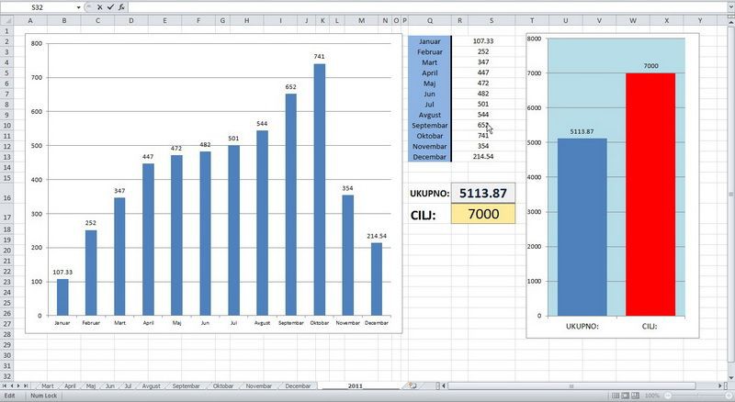This screenshot has height=402, width=735.
Task: Go to the next sheet tab arrow
Action: point(18,385)
